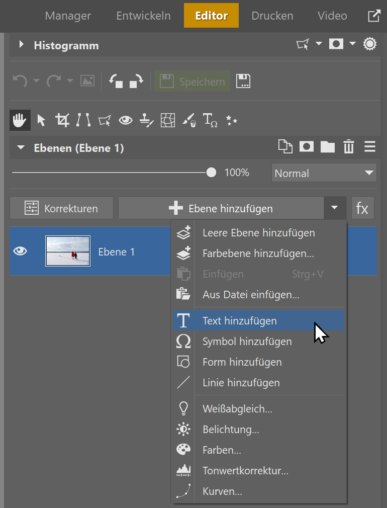Click the delete layer trash icon
This screenshot has height=508, width=387.
click(x=348, y=147)
